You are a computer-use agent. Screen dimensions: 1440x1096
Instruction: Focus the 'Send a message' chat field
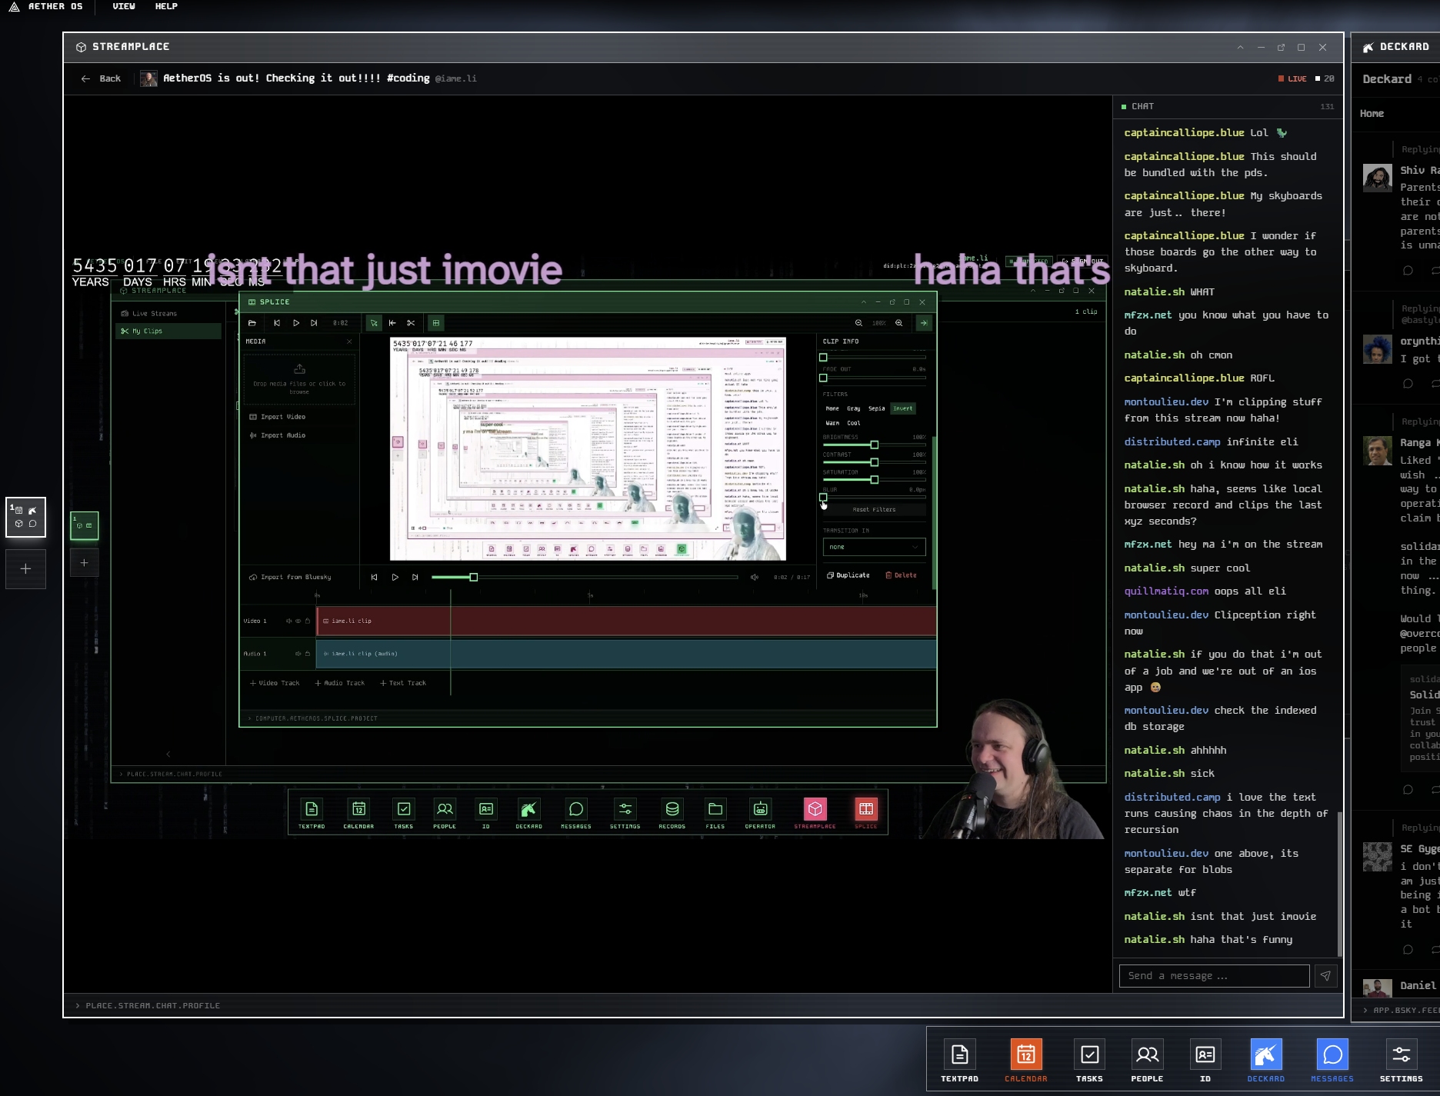tap(1214, 976)
